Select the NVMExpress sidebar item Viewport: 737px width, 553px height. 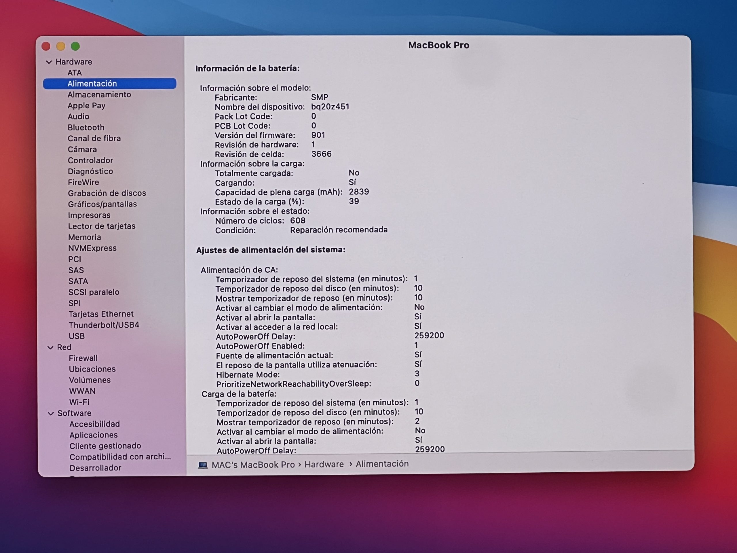[92, 248]
